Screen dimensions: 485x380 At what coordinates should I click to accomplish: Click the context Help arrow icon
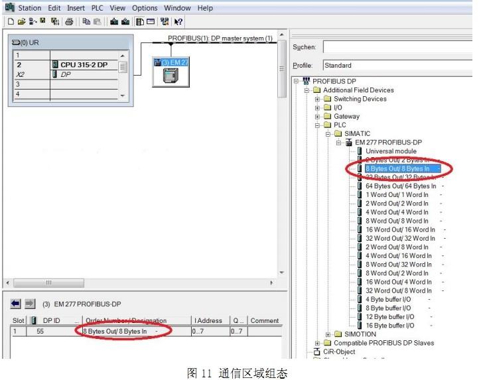pyautogui.click(x=178, y=21)
